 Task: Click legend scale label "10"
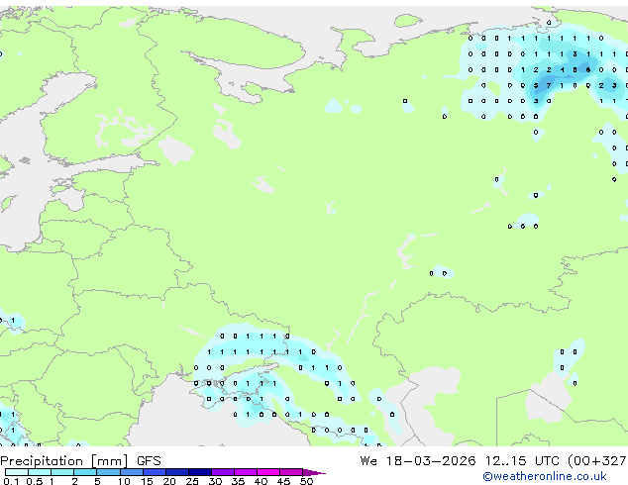coord(124,481)
